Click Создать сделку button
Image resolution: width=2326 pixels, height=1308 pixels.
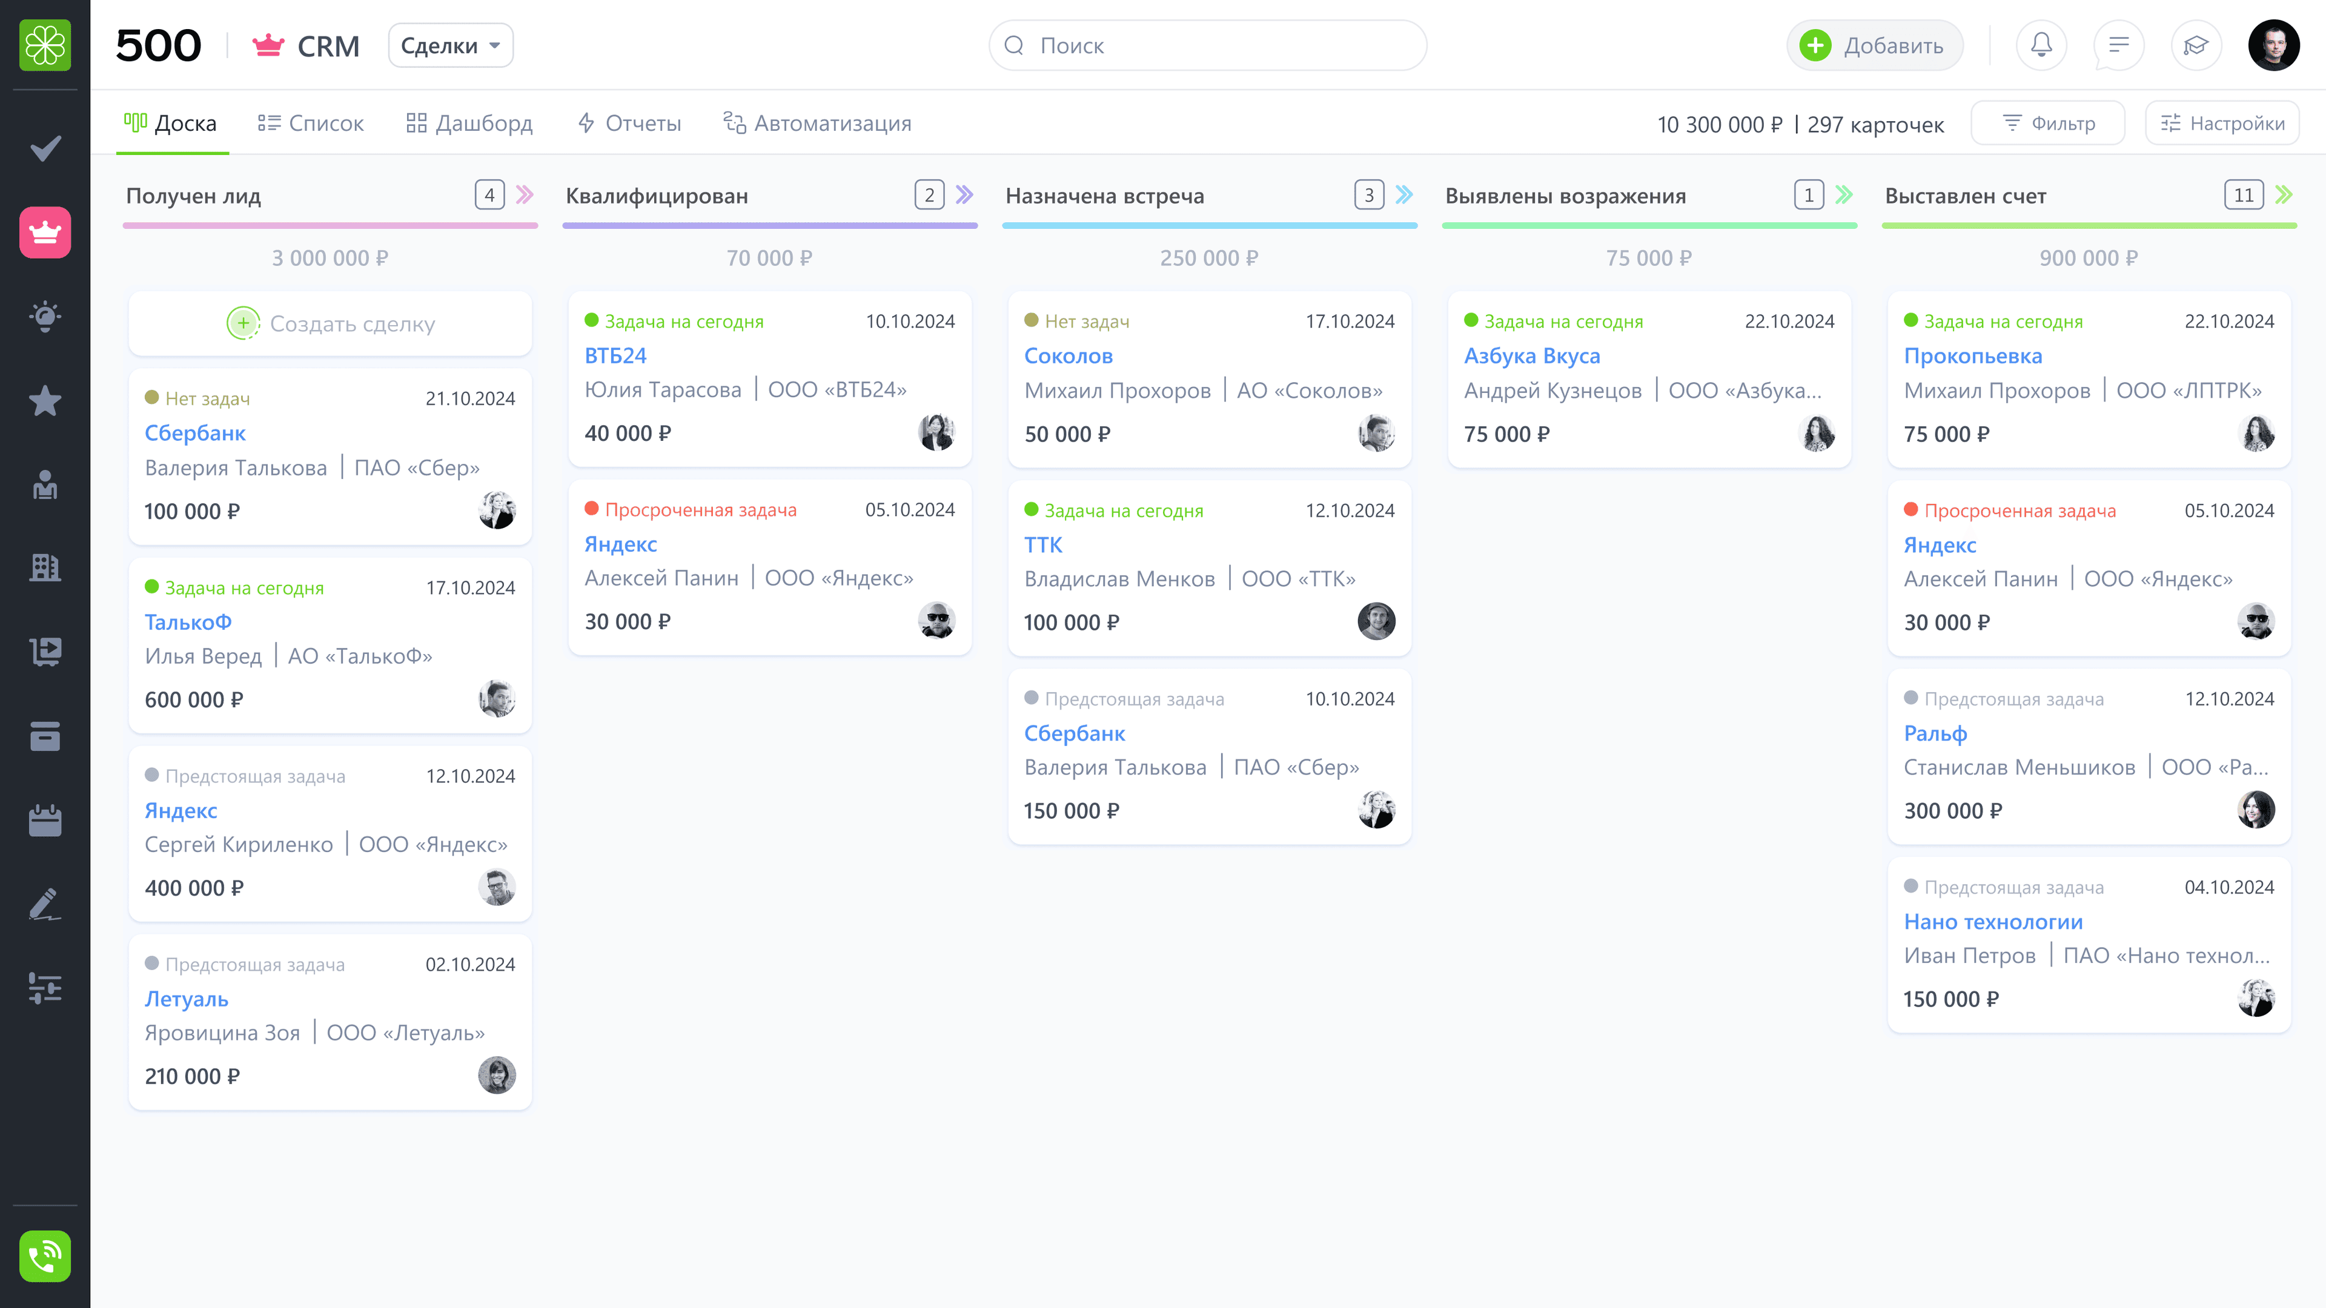pyautogui.click(x=331, y=323)
